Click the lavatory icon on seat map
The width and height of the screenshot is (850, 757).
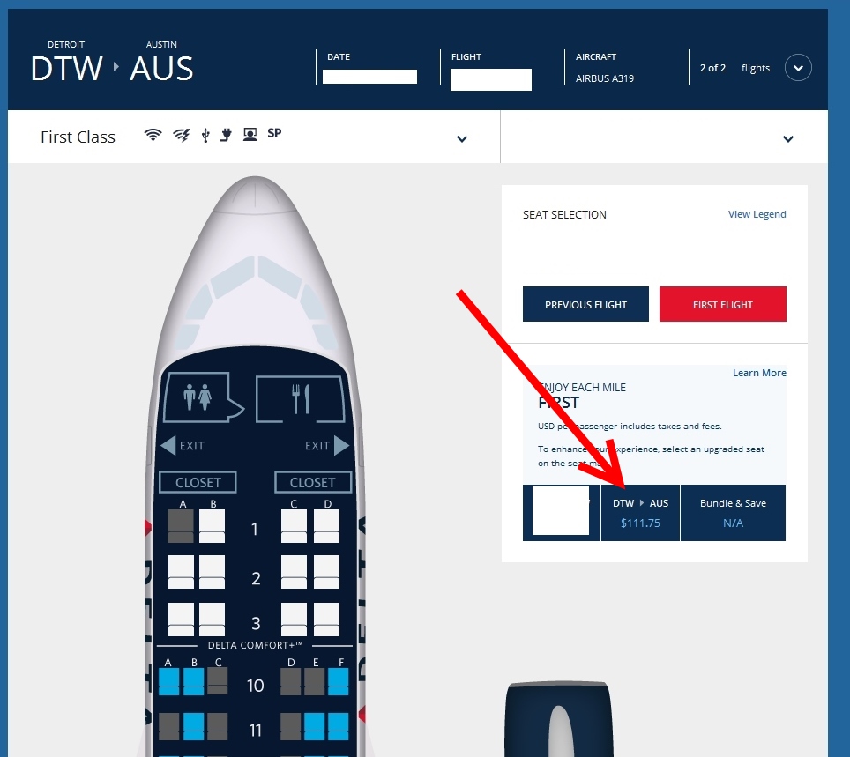tap(197, 397)
